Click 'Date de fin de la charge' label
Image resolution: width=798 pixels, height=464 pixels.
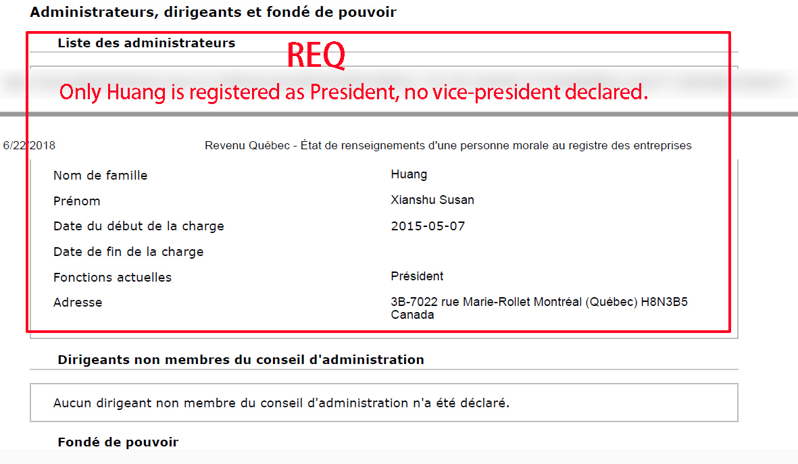128,252
